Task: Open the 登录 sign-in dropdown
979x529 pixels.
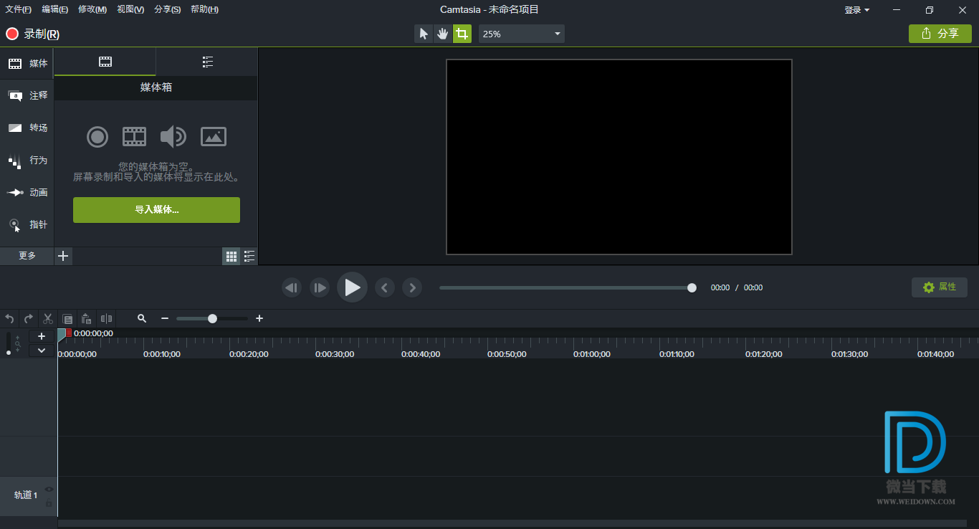Action: coord(856,10)
